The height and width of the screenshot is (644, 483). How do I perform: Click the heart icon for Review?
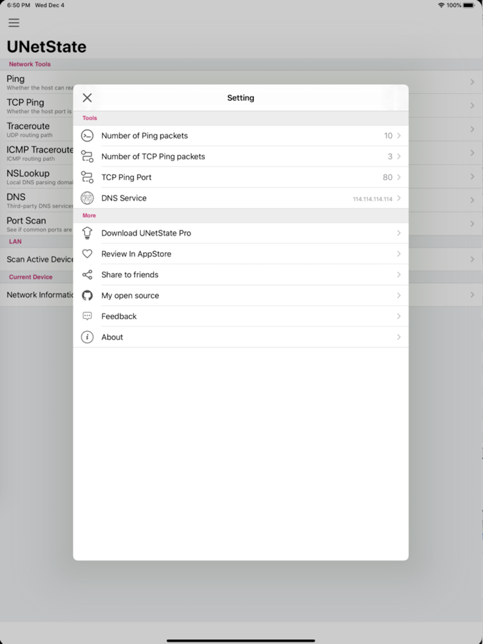click(87, 254)
